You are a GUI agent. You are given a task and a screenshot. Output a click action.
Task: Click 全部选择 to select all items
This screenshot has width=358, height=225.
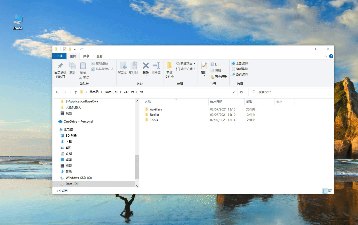click(x=240, y=64)
